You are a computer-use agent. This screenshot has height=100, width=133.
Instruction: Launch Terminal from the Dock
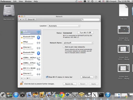pos(101,95)
